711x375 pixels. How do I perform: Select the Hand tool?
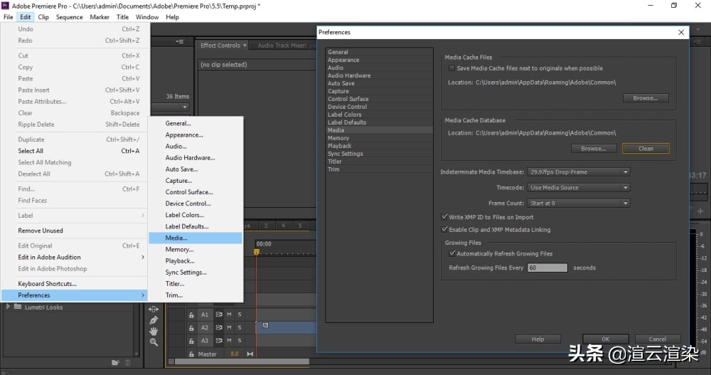click(154, 331)
